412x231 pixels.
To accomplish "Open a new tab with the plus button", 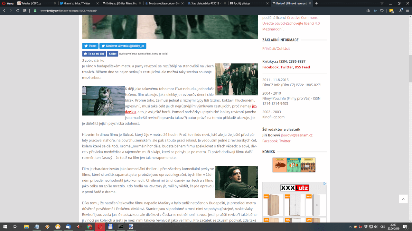I will [x=316, y=4].
